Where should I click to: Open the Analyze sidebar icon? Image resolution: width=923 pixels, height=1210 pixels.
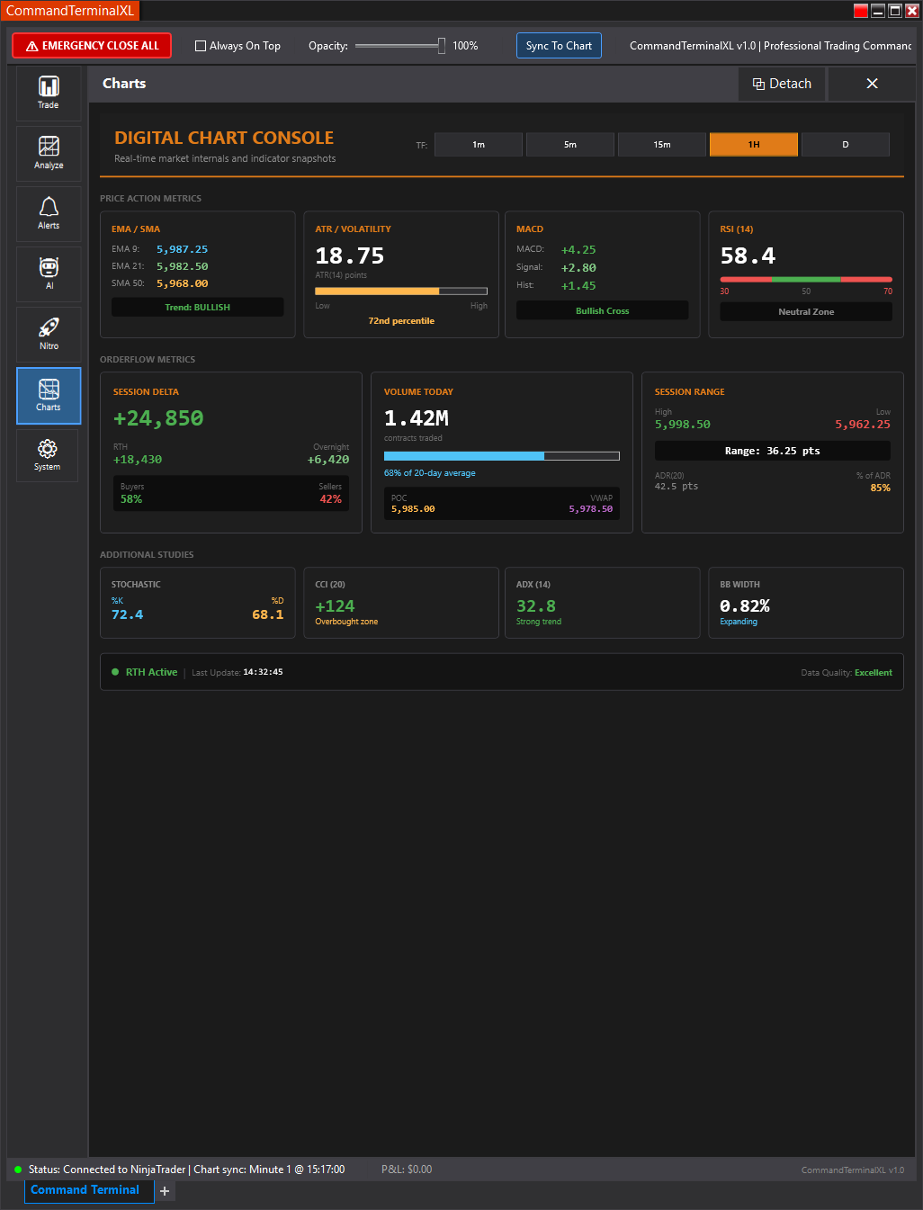click(x=49, y=153)
